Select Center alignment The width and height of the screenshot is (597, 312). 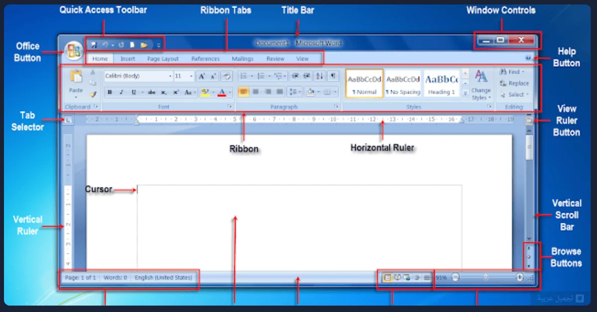click(x=256, y=92)
